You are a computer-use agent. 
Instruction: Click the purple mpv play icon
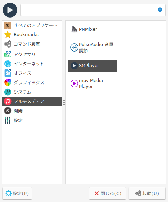pos(74,83)
